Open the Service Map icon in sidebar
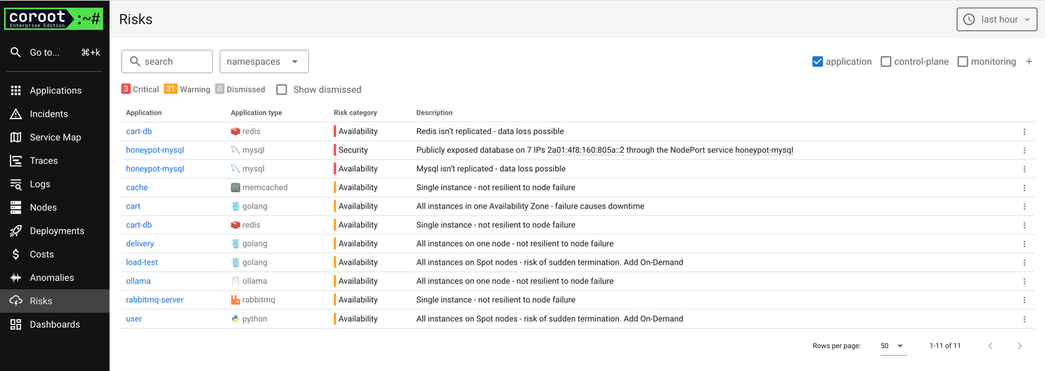Viewport: 1045px width, 371px height. click(16, 137)
